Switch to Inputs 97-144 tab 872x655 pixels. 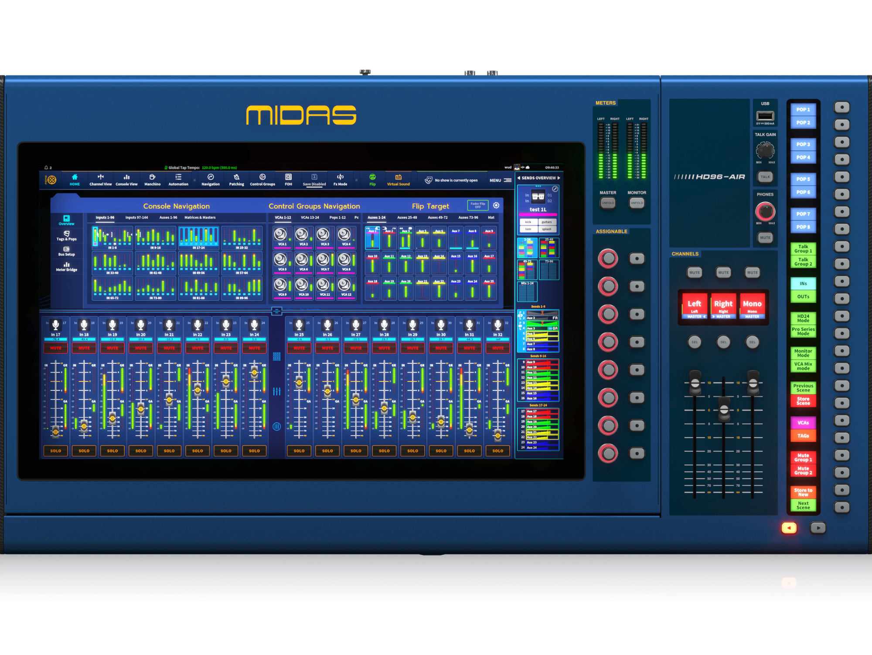pyautogui.click(x=136, y=217)
